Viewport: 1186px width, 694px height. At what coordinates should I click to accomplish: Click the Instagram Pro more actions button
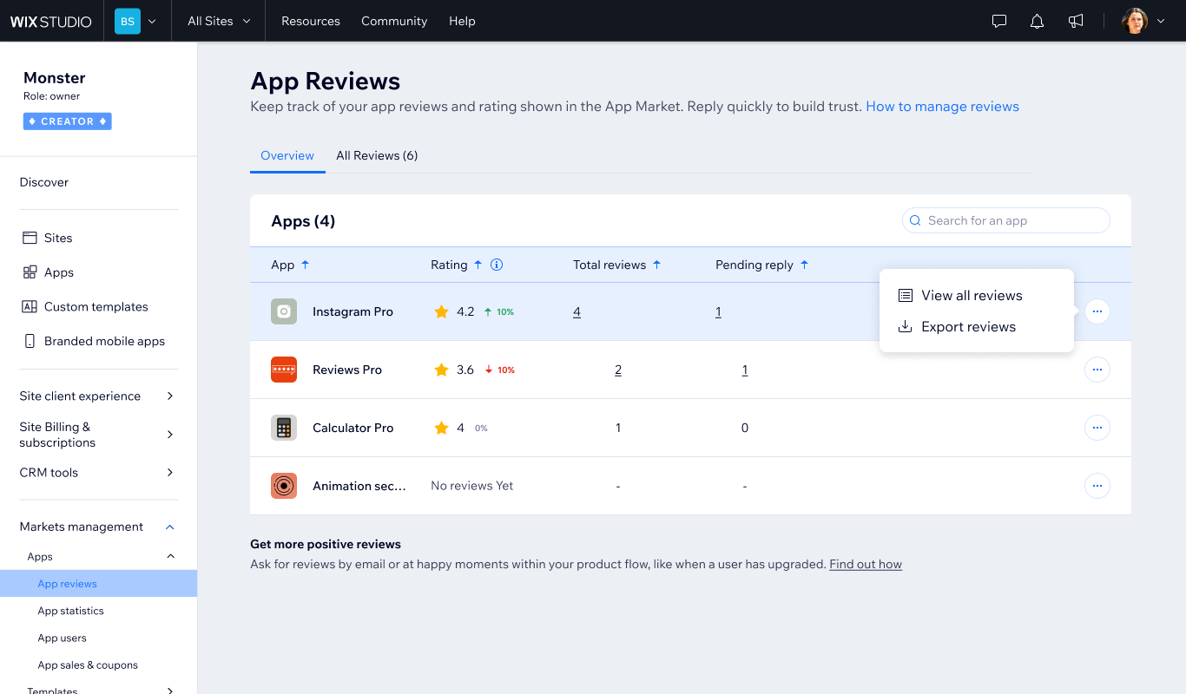point(1097,311)
